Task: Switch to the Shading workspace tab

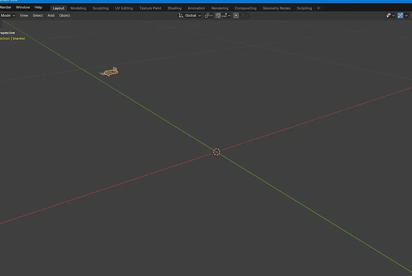Action: point(175,8)
